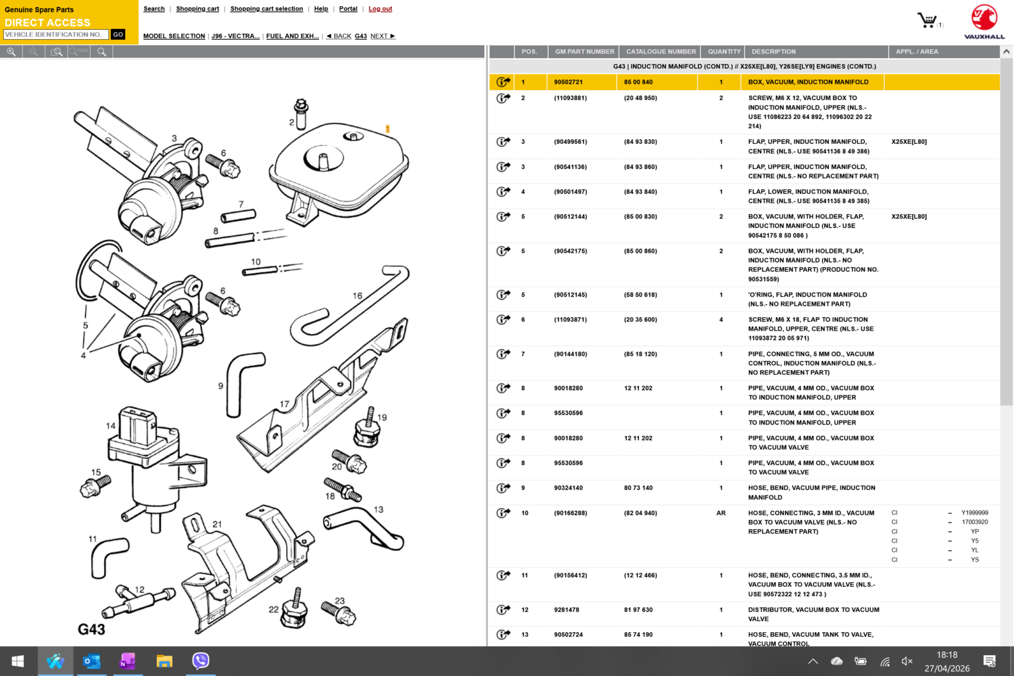This screenshot has height=676, width=1014.
Task: Open info icon for part (90499561)
Action: coord(503,142)
